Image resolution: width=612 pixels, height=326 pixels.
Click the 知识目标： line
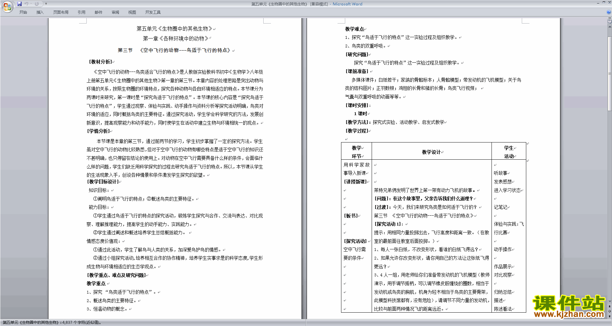[x=99, y=190]
